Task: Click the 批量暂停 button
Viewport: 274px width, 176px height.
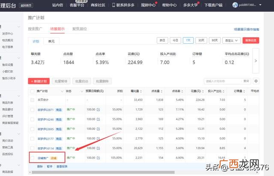Action: [61, 81]
